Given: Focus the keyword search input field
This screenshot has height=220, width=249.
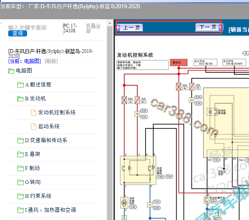Looking at the screenshot, I should point(27,27).
